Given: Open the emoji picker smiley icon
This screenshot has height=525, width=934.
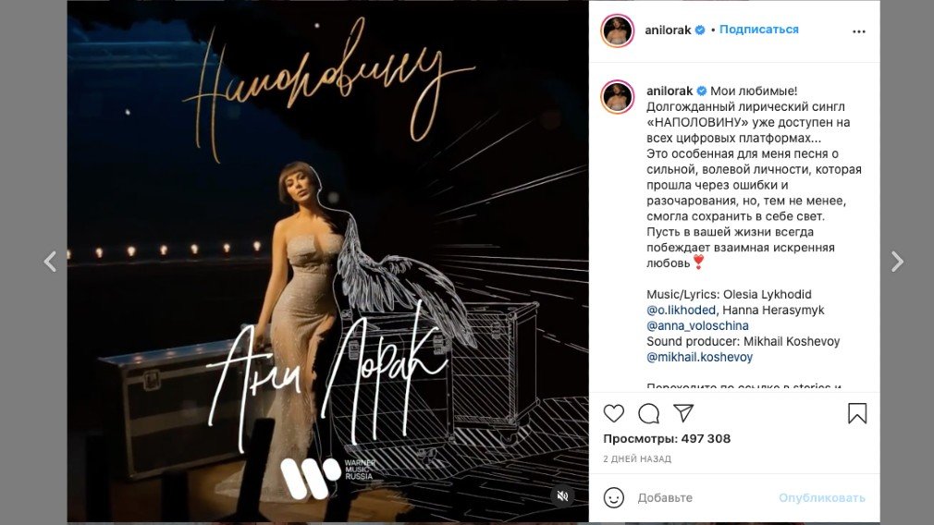Looking at the screenshot, I should (613, 497).
